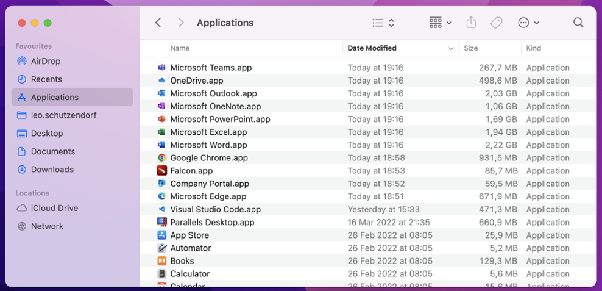Select Downloads in the sidebar

click(72, 170)
